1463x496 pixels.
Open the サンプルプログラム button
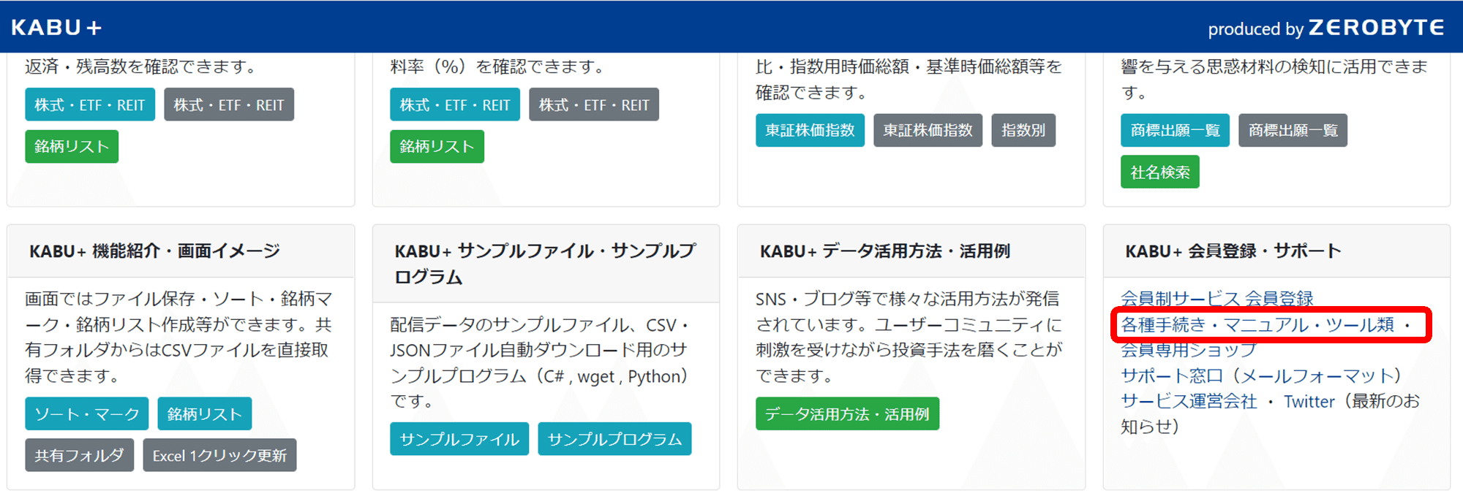click(x=614, y=439)
